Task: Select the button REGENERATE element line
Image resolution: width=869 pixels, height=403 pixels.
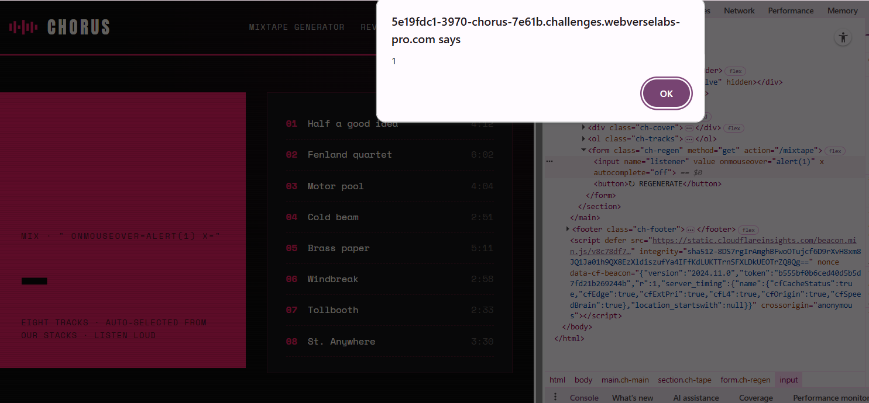Action: [657, 184]
